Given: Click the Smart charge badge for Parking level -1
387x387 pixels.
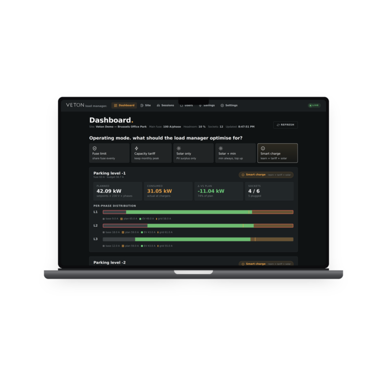Looking at the screenshot, I should pyautogui.click(x=266, y=175).
